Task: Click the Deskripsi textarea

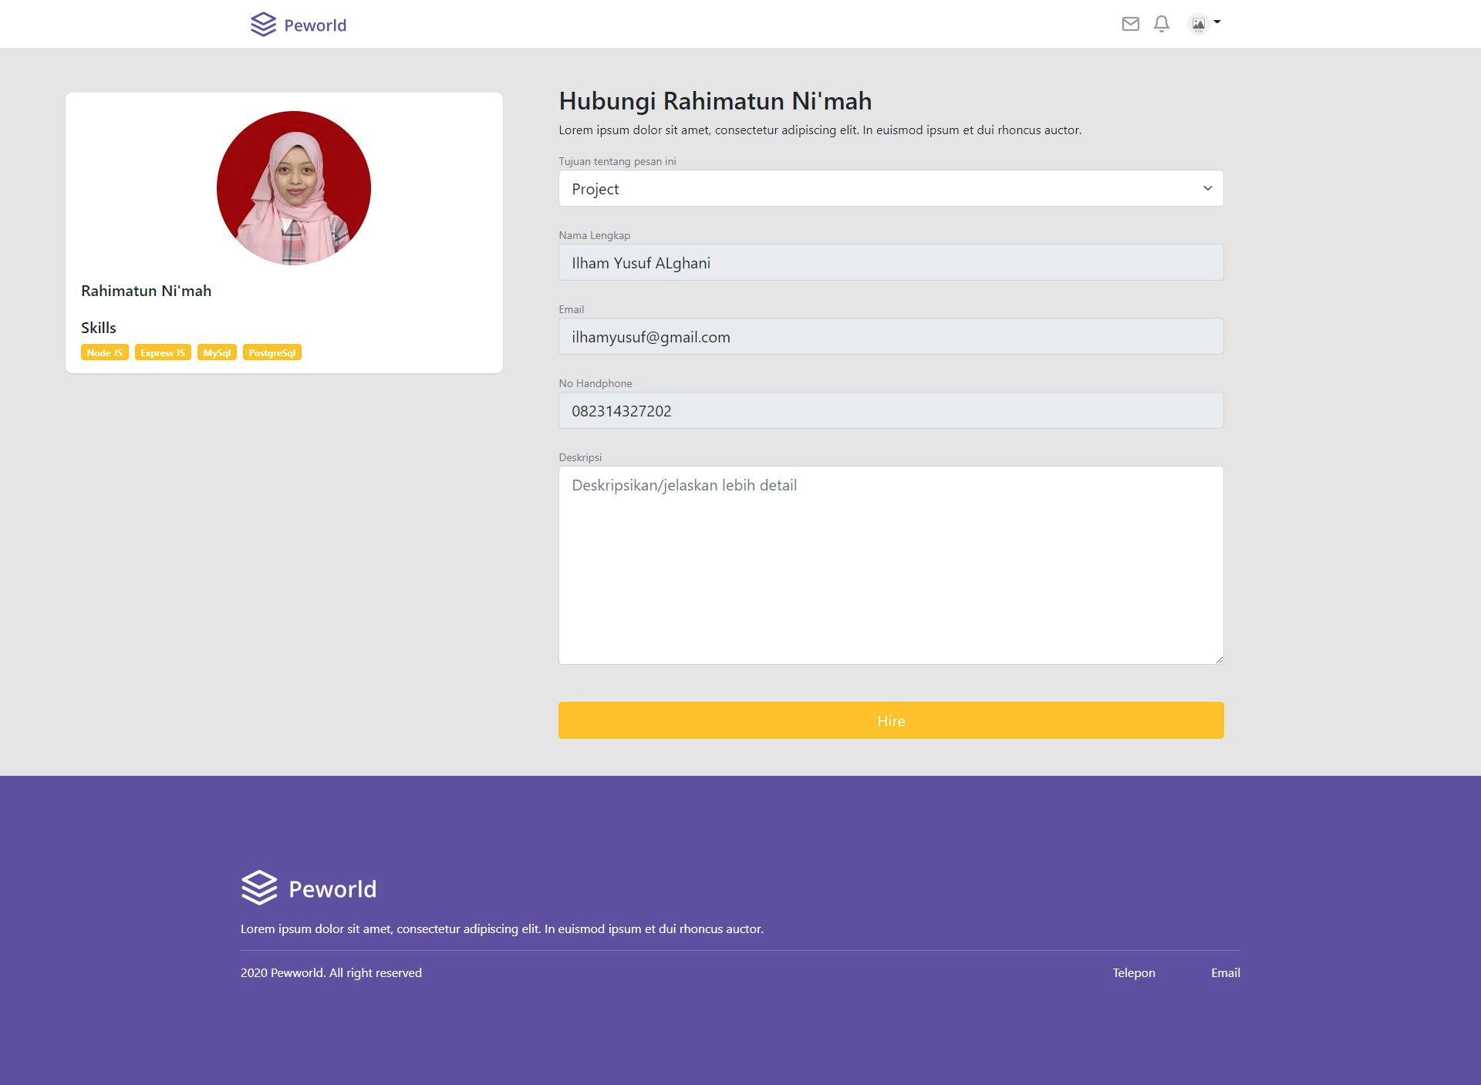Action: [890, 564]
